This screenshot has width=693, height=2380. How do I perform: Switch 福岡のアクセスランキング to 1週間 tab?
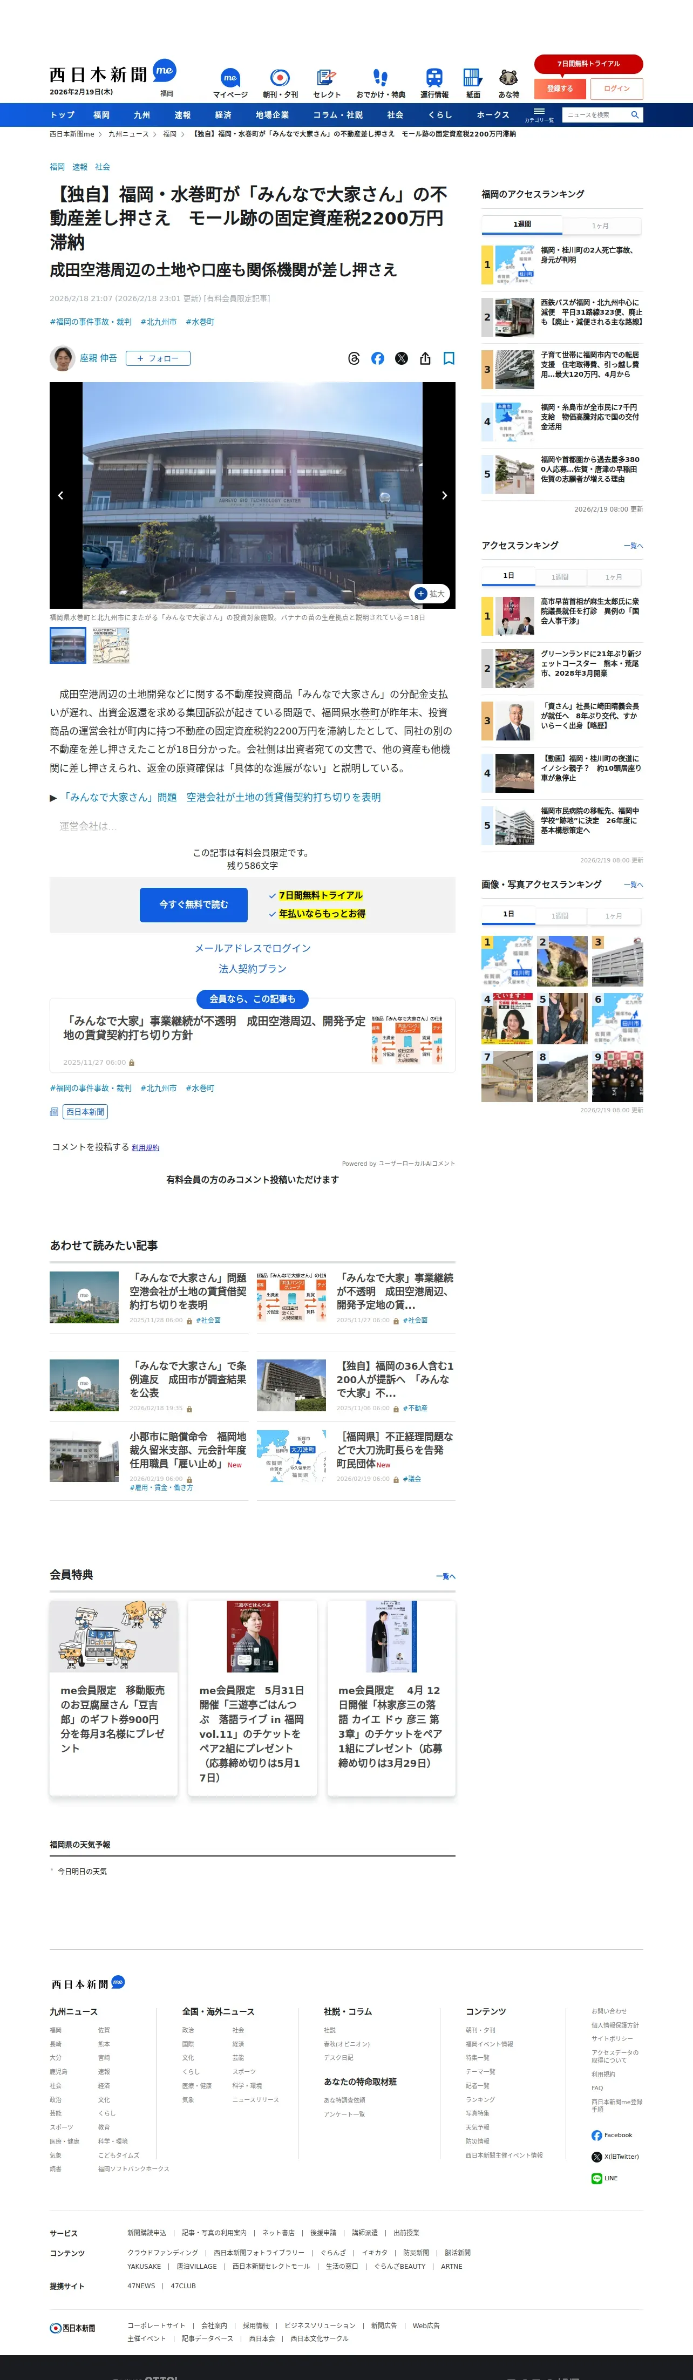522,225
